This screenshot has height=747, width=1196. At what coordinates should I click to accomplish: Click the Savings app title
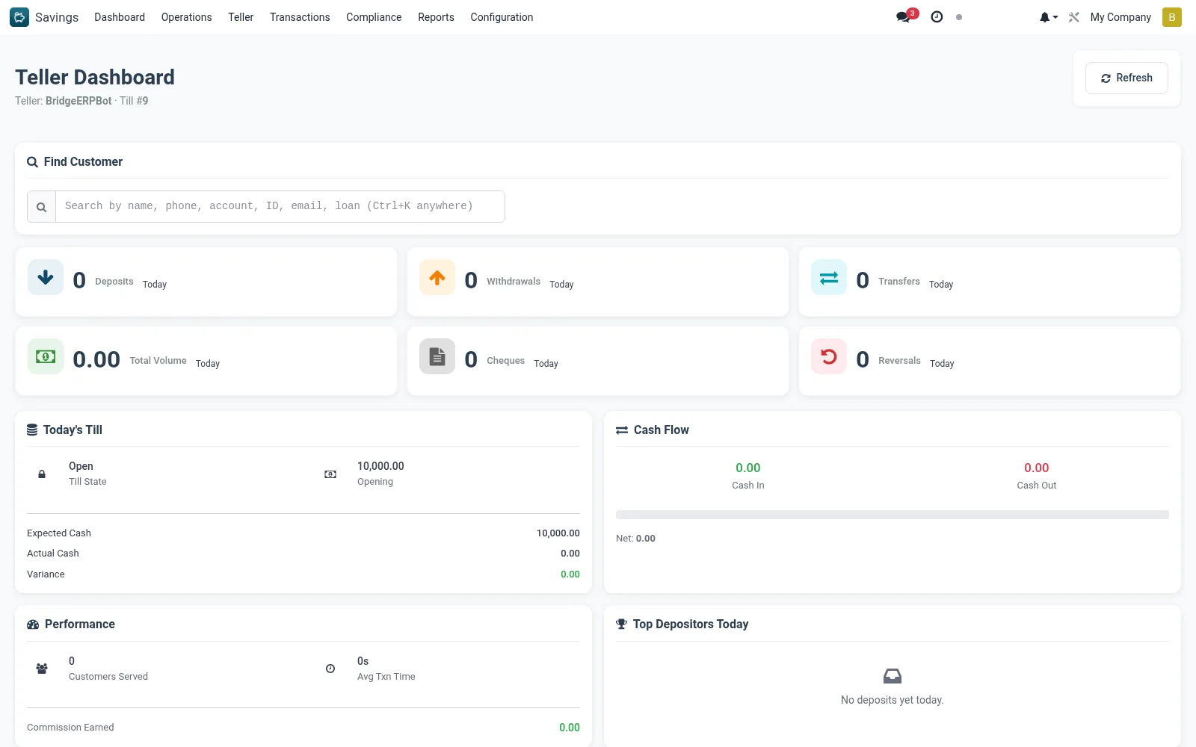click(57, 17)
